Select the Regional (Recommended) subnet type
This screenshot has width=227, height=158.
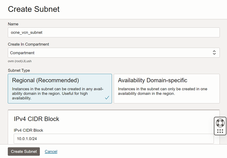click(x=60, y=89)
